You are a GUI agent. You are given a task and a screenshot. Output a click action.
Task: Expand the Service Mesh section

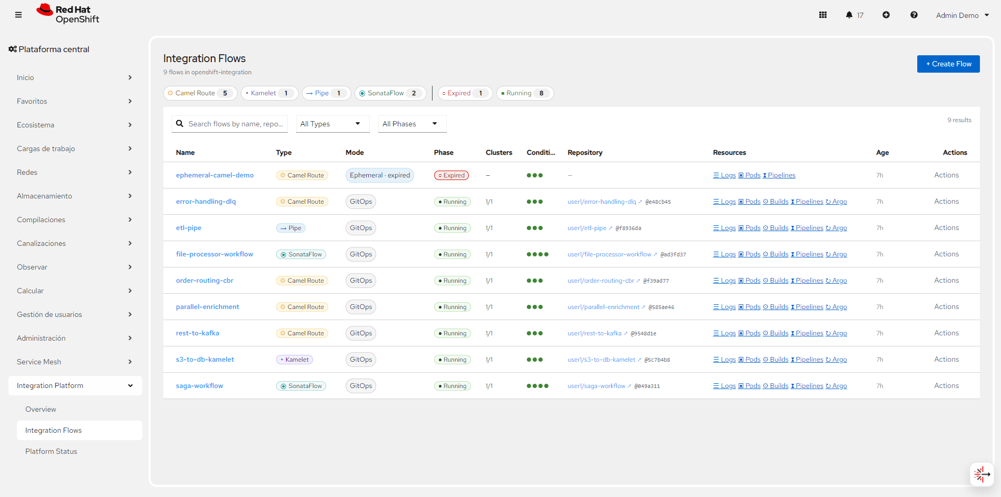coord(75,362)
